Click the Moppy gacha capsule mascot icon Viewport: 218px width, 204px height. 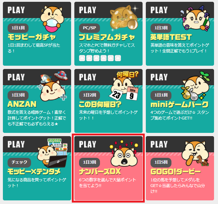coord(52,19)
